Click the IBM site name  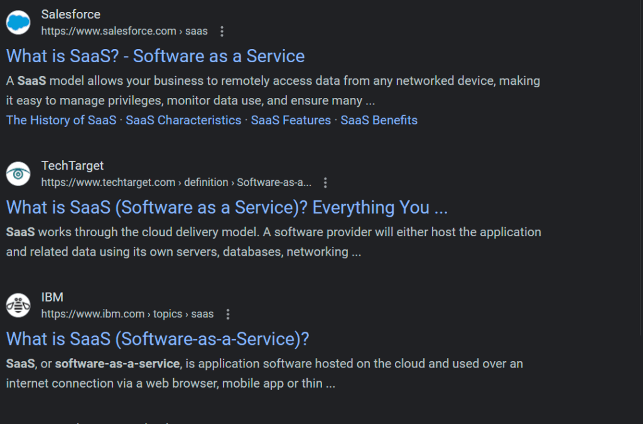(52, 297)
